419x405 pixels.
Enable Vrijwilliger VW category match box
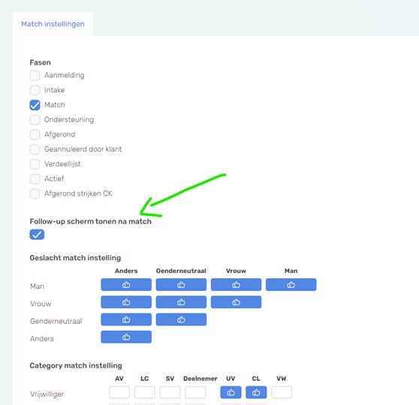pos(282,392)
